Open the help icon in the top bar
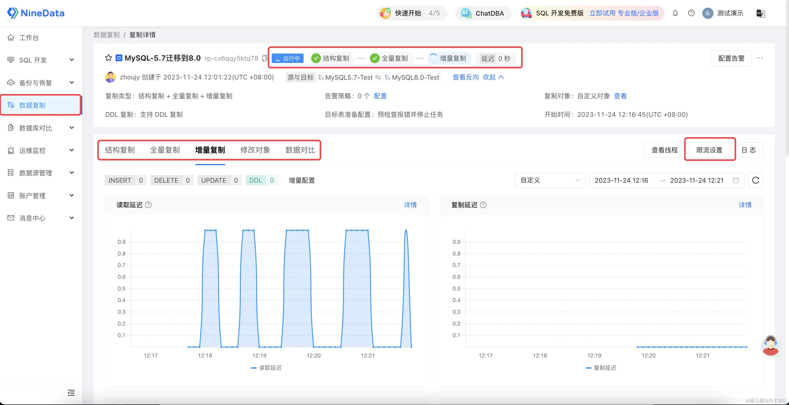The width and height of the screenshot is (789, 405). pyautogui.click(x=691, y=13)
